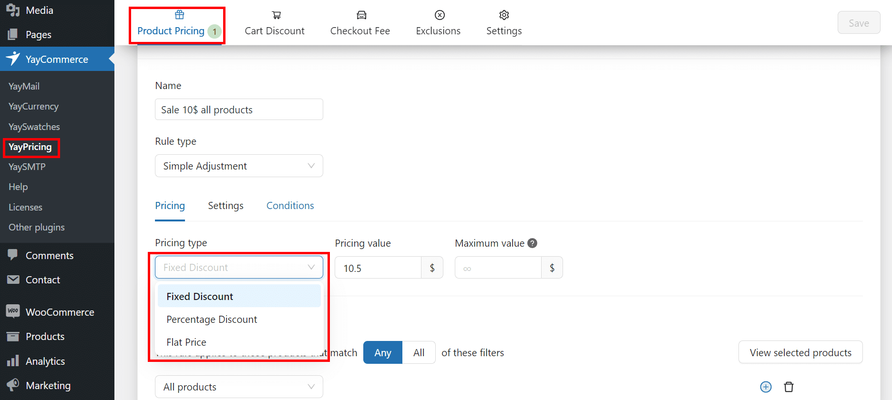Choose Fixed Discount option

click(239, 296)
